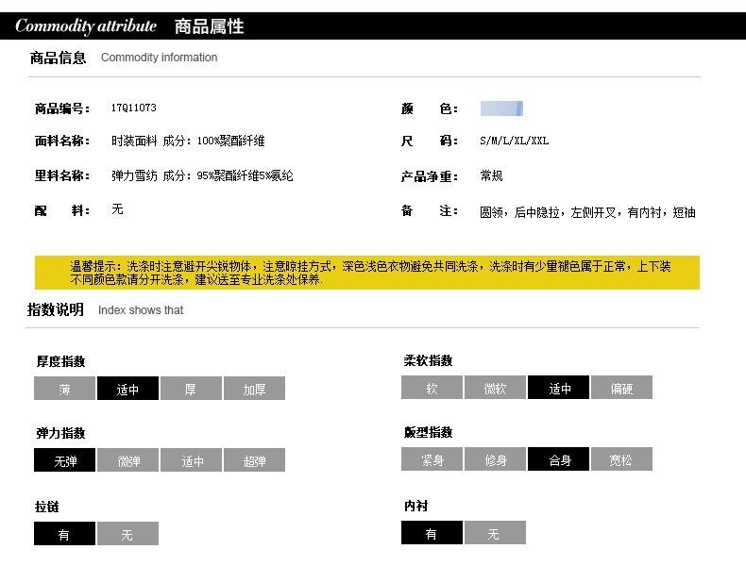Select 偏硬 in softness index
The height and width of the screenshot is (566, 746).
click(x=621, y=388)
